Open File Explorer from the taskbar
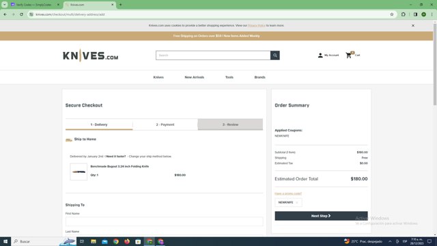 pyautogui.click(x=94, y=241)
